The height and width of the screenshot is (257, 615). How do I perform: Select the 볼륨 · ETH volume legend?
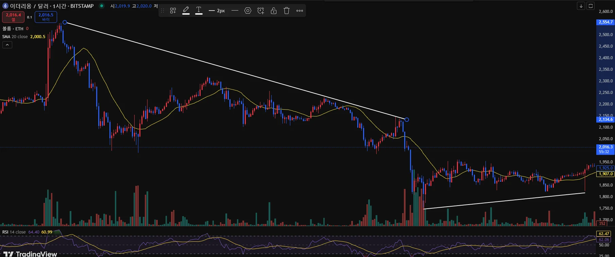tap(16, 29)
